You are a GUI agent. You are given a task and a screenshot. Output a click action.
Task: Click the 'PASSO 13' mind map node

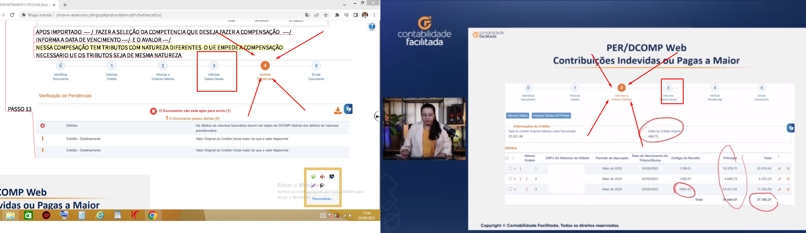coord(20,109)
